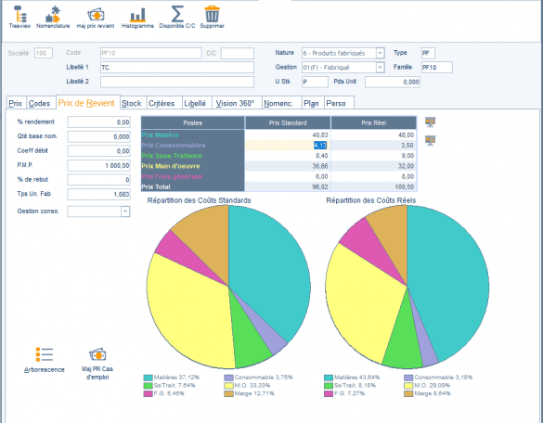This screenshot has height=423, width=543.
Task: Click the lower presentation chart icon beside table
Action: [x=430, y=141]
